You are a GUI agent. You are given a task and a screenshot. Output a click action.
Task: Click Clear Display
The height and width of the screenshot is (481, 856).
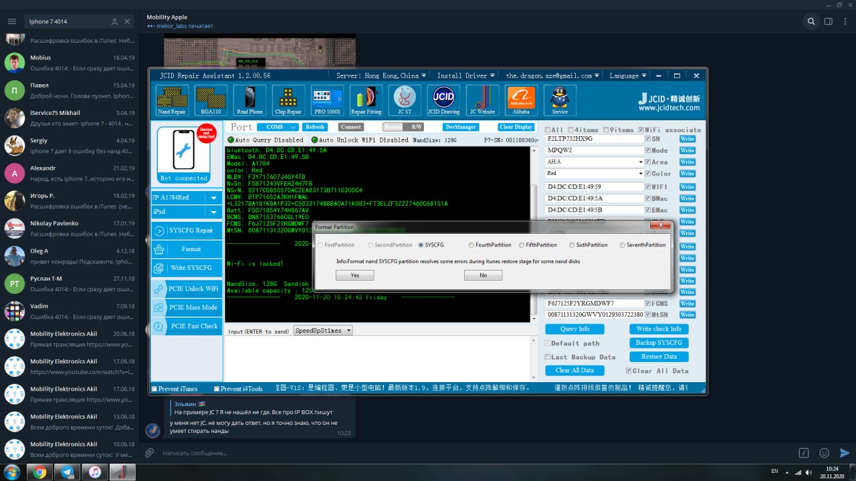[516, 127]
